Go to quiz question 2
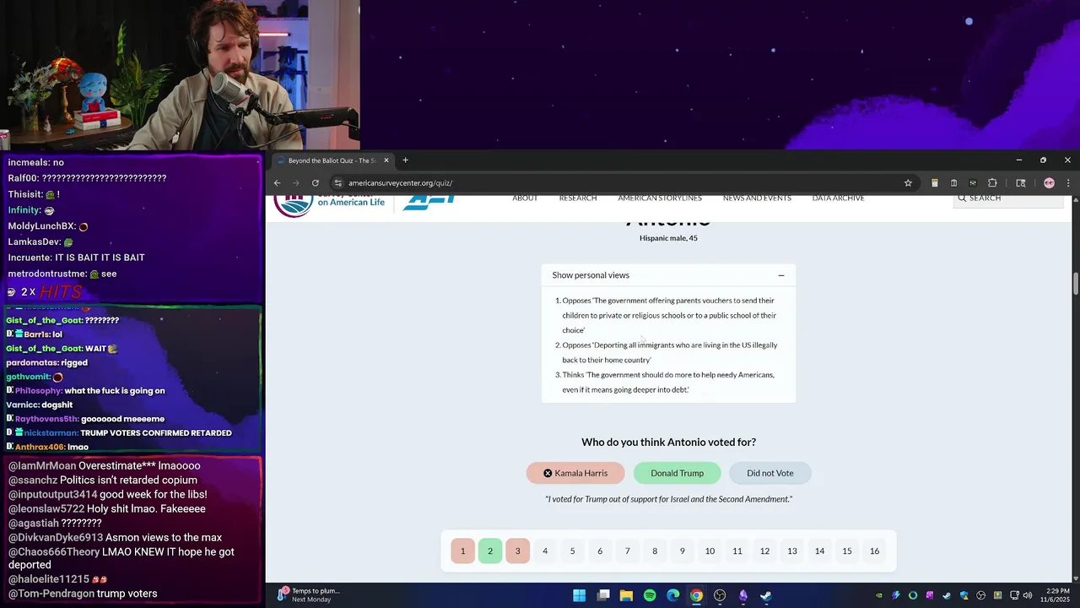This screenshot has height=608, width=1080. click(490, 551)
